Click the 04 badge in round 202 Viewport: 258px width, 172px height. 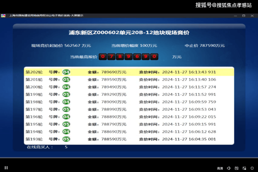pos(66,72)
